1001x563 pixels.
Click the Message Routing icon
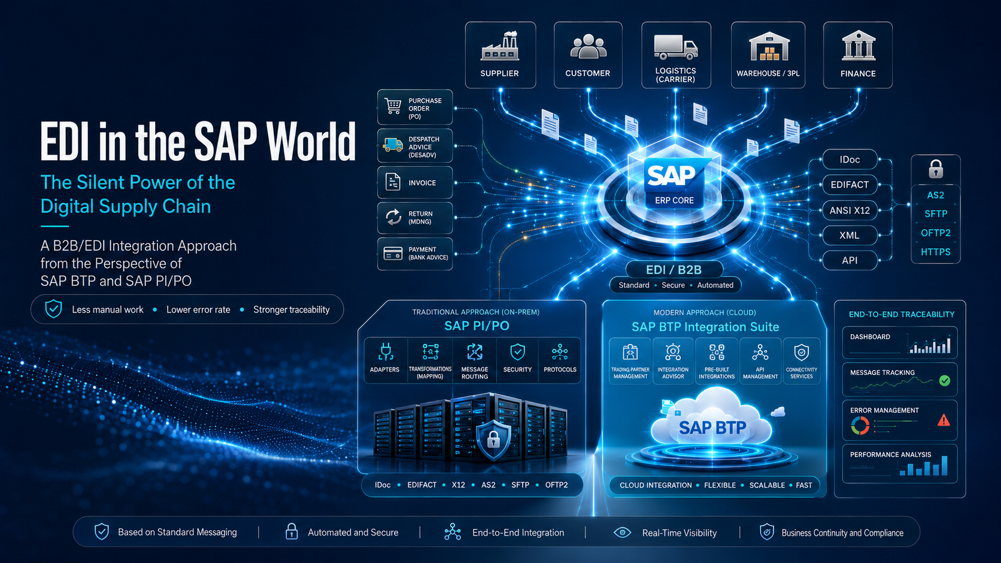coord(475,352)
